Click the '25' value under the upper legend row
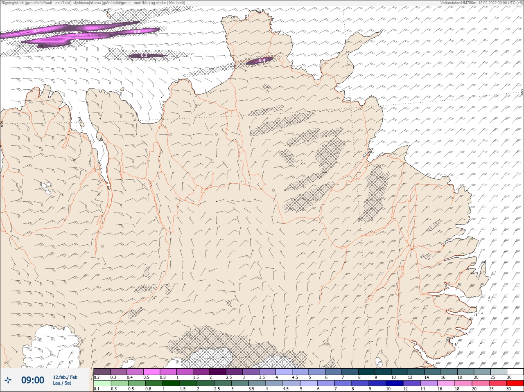The width and height of the screenshot is (524, 392). [492, 377]
